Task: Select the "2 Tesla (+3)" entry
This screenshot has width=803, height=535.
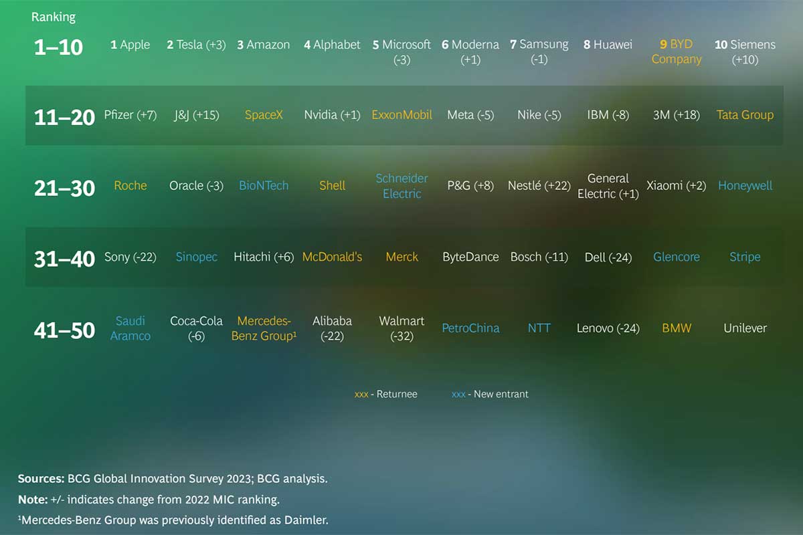Action: tap(196, 45)
